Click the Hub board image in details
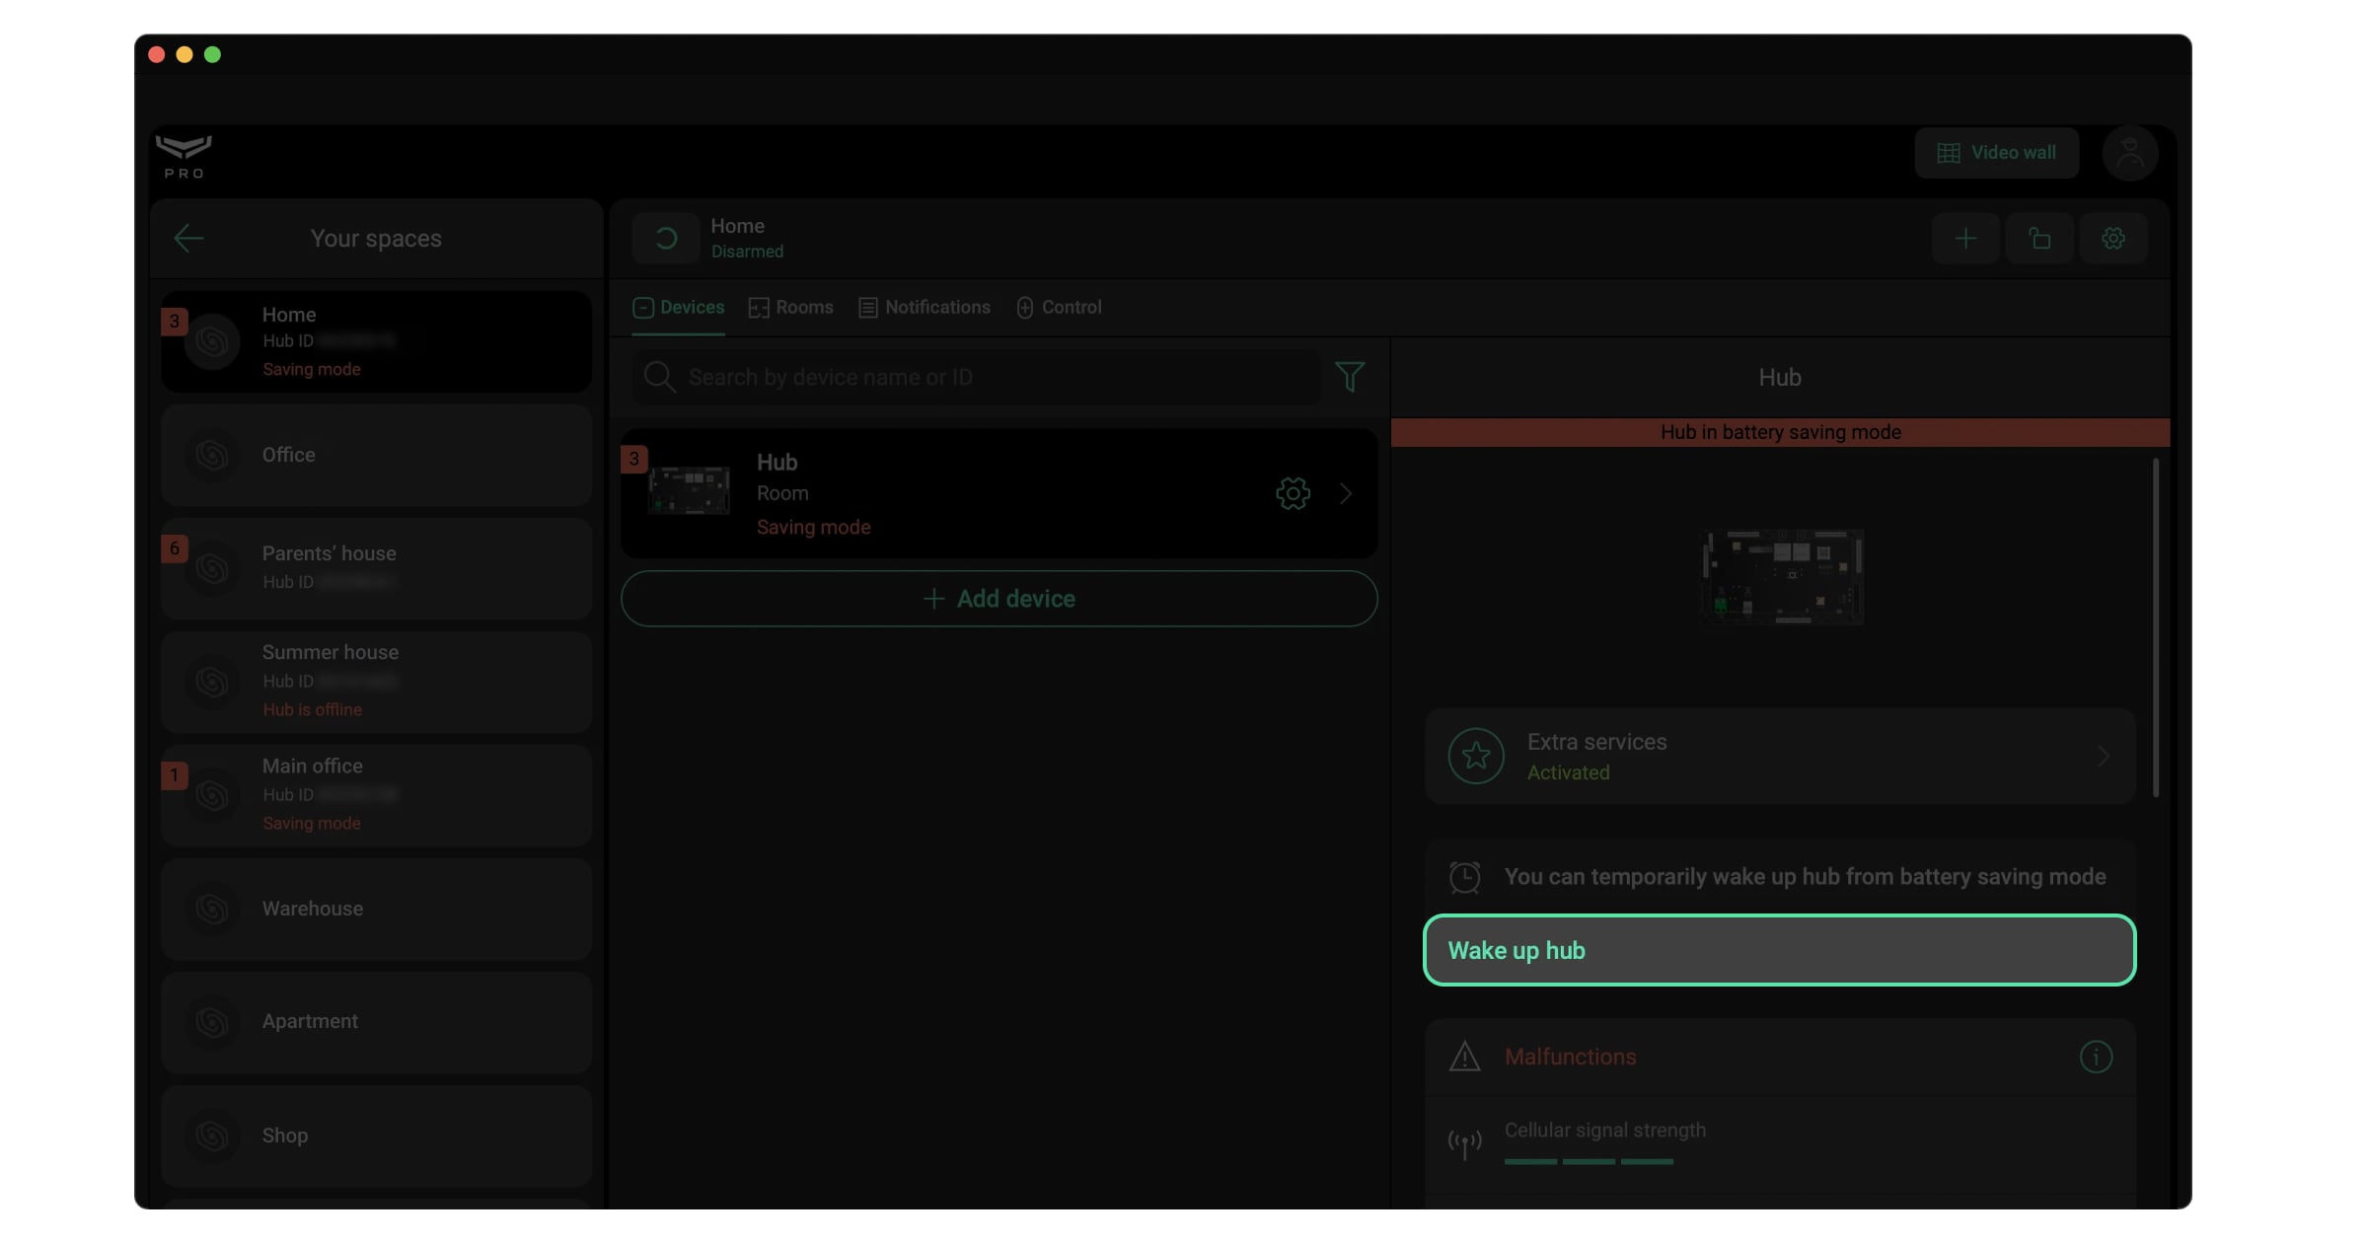Viewport: 2368px width, 1243px height. pyautogui.click(x=1782, y=577)
